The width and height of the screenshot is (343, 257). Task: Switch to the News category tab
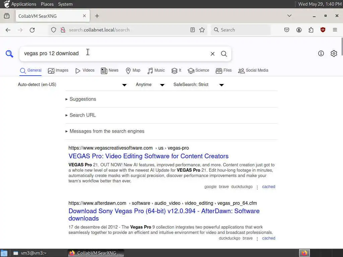pos(110,70)
